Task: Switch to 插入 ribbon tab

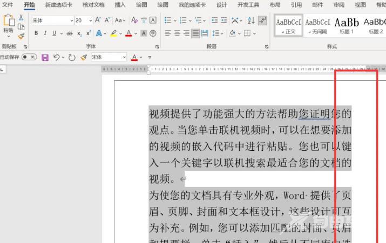Action: click(120, 5)
